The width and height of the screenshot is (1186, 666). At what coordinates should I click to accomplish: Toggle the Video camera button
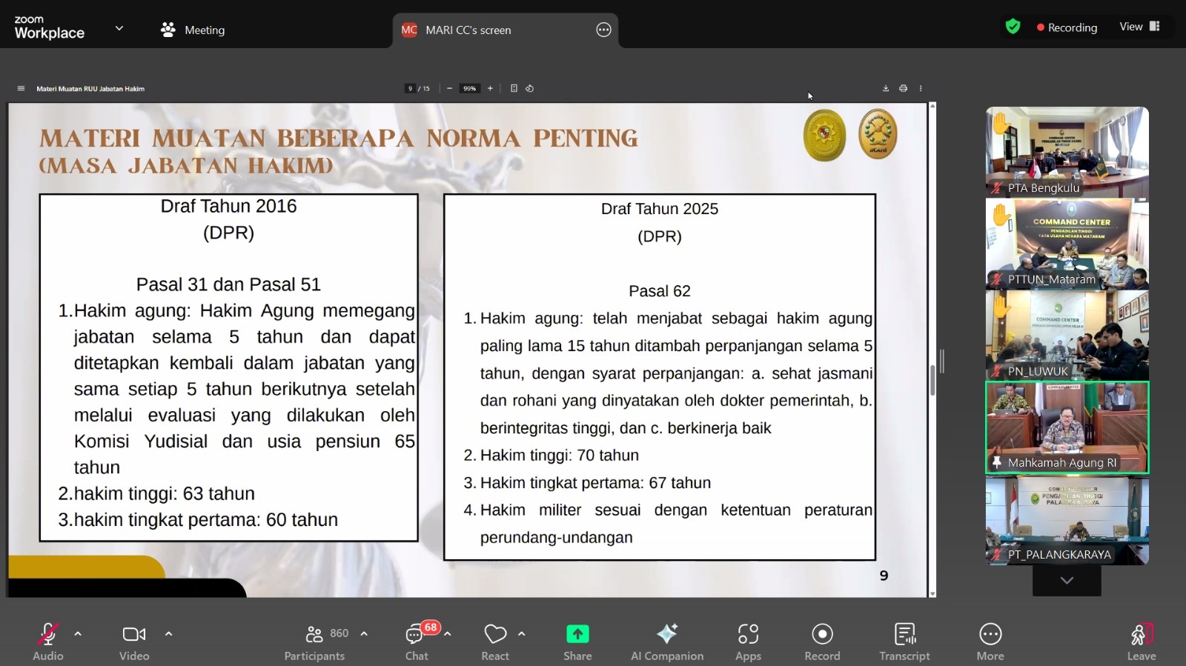coord(134,642)
